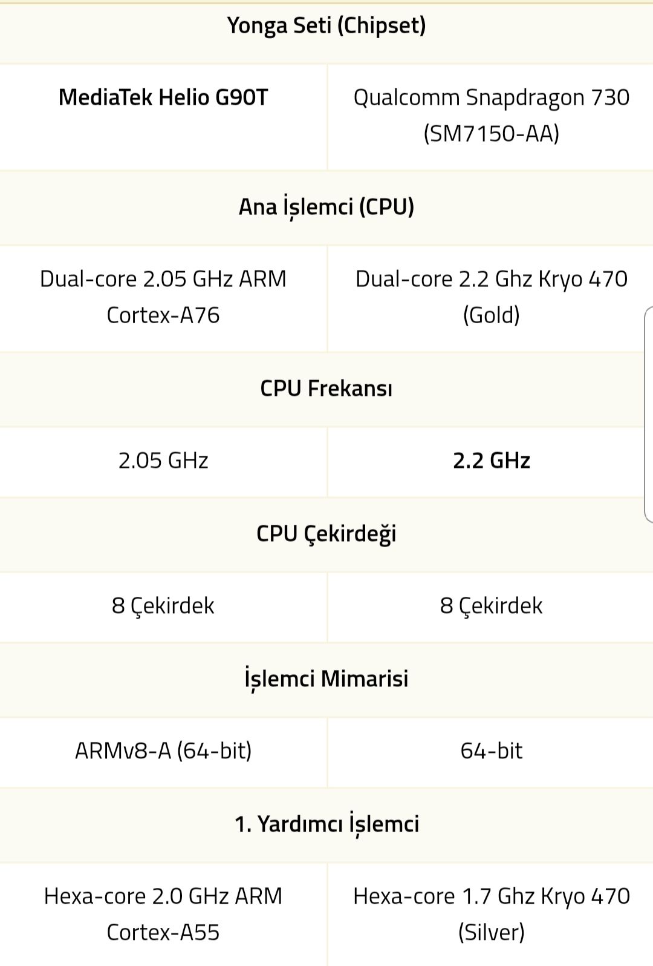This screenshot has width=653, height=966.
Task: Click the 2.05 GHz frequency value
Action: point(163,461)
